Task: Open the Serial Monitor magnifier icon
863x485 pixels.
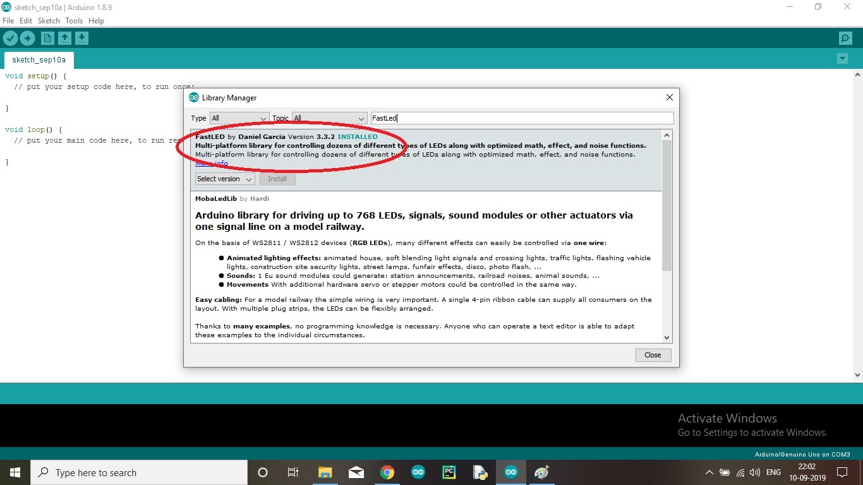Action: [845, 39]
